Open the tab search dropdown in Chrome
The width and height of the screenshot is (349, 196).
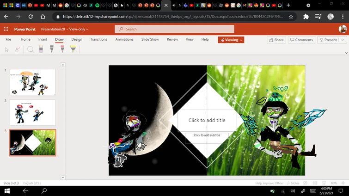click(308, 6)
